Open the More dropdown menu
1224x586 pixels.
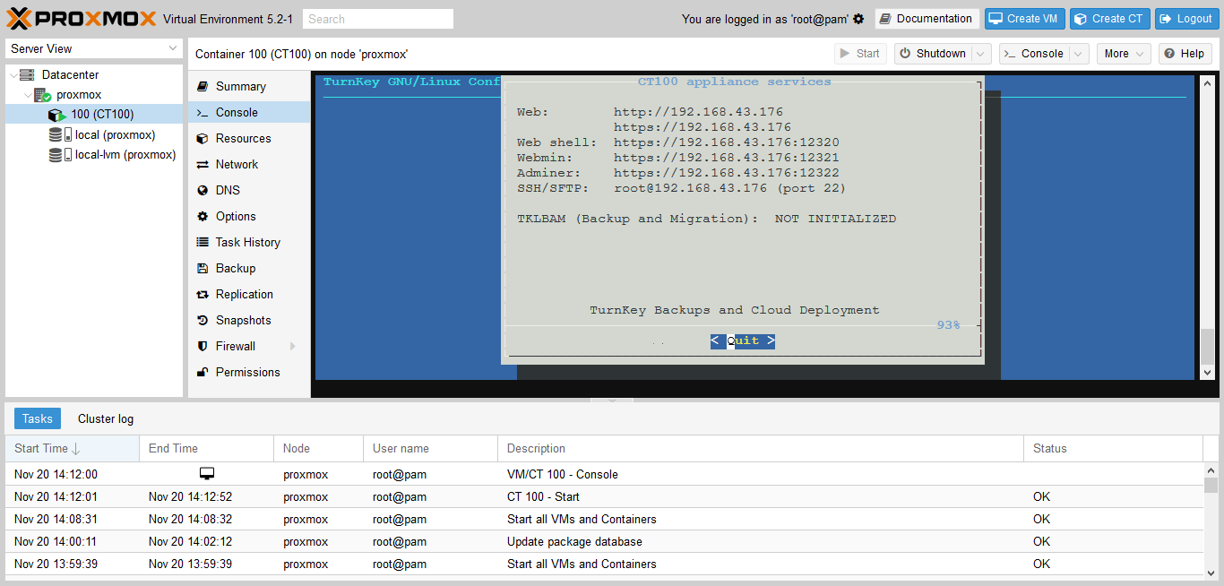(x=1124, y=54)
